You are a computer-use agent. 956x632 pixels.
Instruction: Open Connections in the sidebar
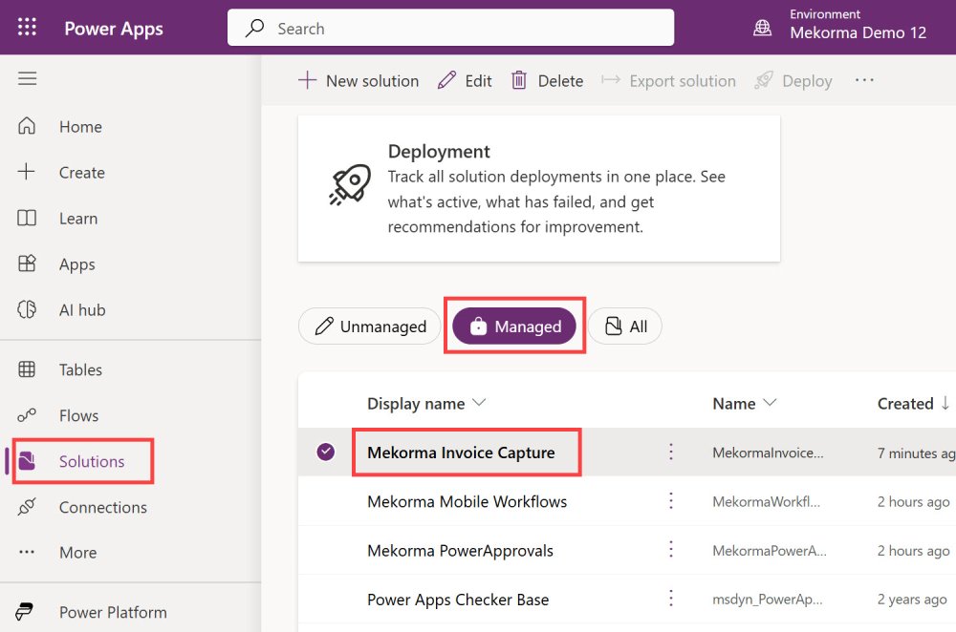pos(102,507)
